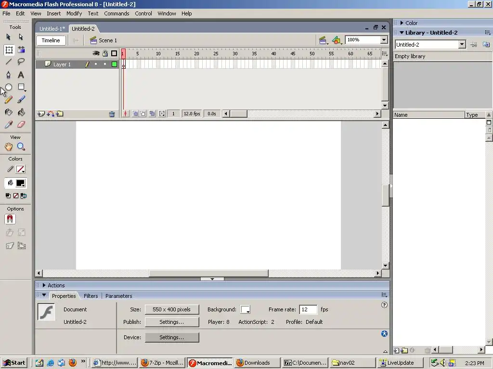Viewport: 493px width, 369px height.
Task: Open the stage zoom 100% dropdown
Action: point(384,40)
